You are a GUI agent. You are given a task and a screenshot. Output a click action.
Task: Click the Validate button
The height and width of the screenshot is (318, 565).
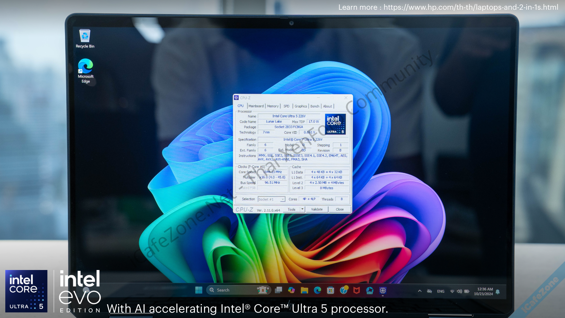317,209
